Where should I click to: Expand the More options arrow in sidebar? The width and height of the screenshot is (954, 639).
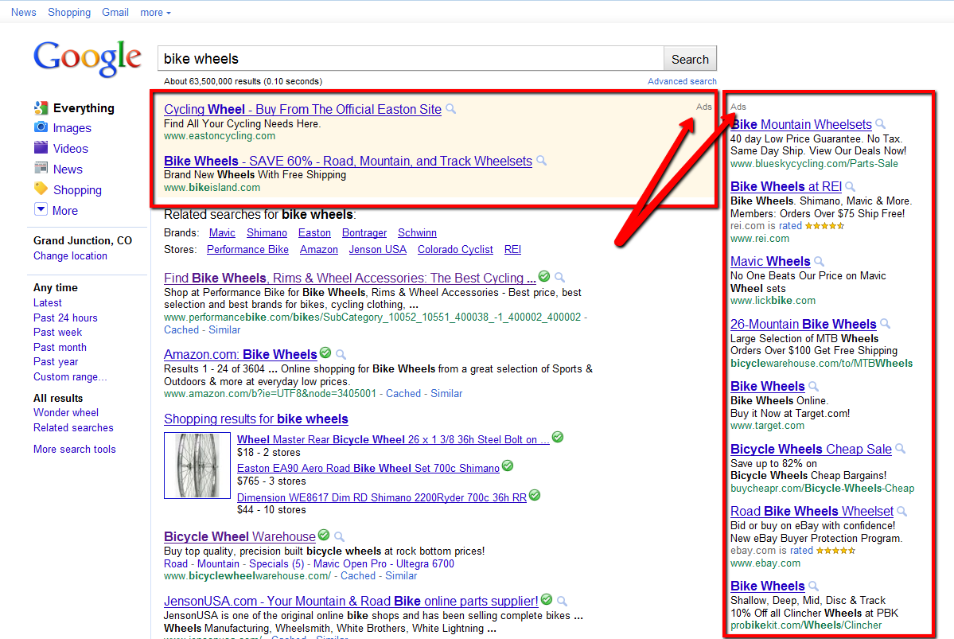point(41,209)
